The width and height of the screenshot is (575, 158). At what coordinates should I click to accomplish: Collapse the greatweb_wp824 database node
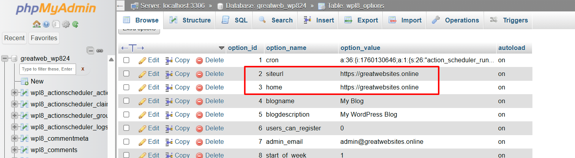[x=5, y=58]
